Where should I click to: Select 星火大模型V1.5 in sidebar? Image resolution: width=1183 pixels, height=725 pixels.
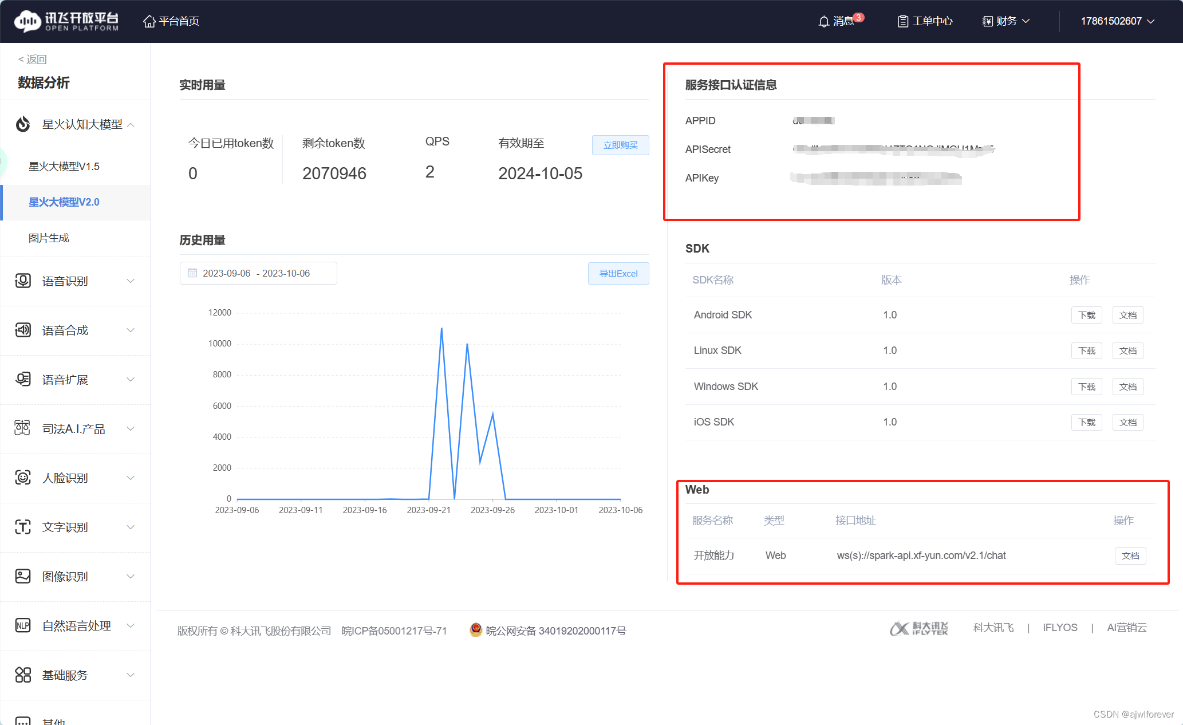pos(64,167)
